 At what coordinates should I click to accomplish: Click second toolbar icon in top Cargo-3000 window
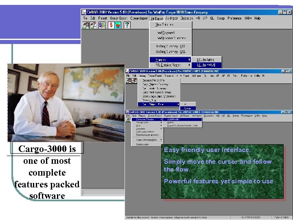93,25
